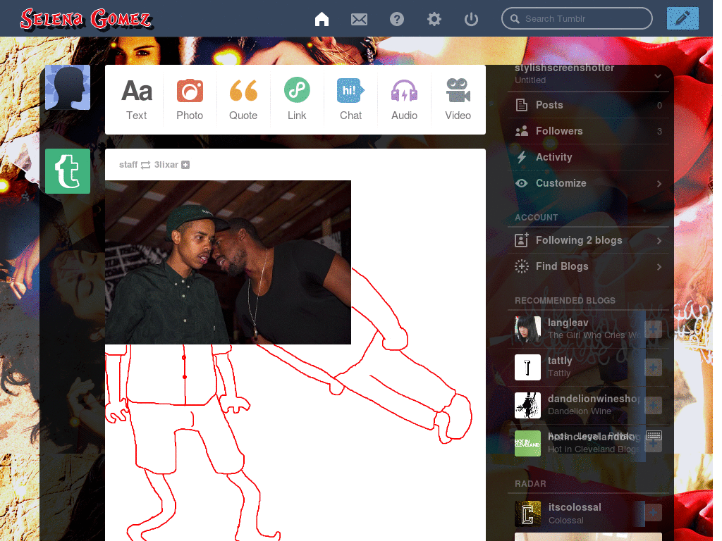Expand the stylishscreenshotter blog dropdown
This screenshot has height=541, width=722.
[657, 75]
